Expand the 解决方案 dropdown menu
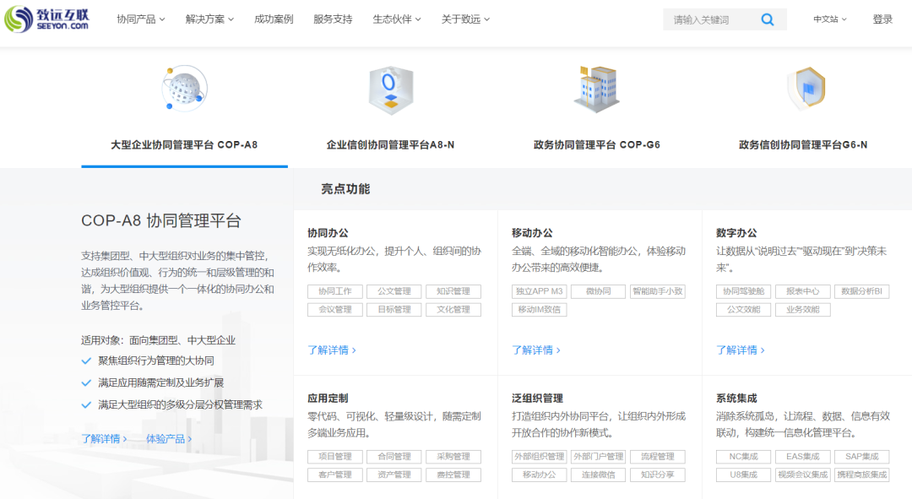The image size is (912, 499). click(x=209, y=19)
